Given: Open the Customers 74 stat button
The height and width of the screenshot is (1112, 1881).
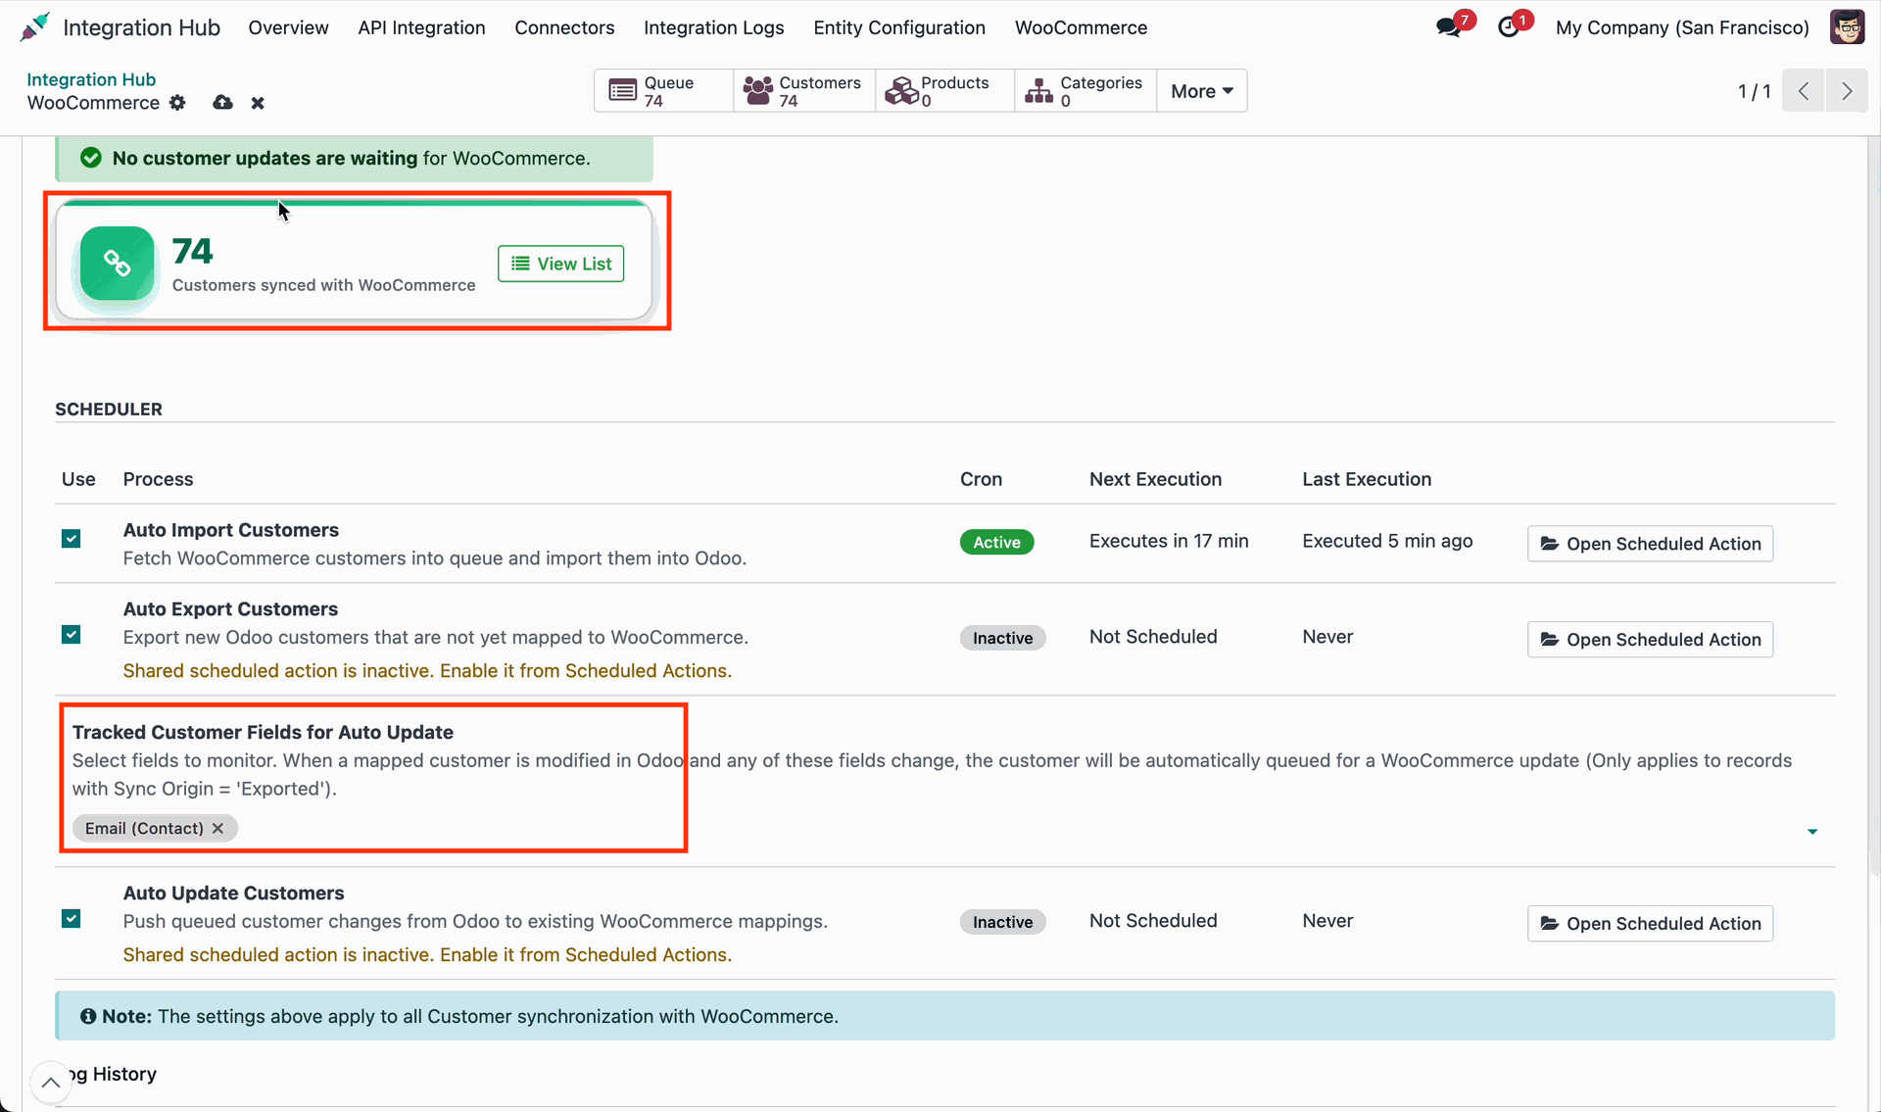Looking at the screenshot, I should click(x=803, y=91).
